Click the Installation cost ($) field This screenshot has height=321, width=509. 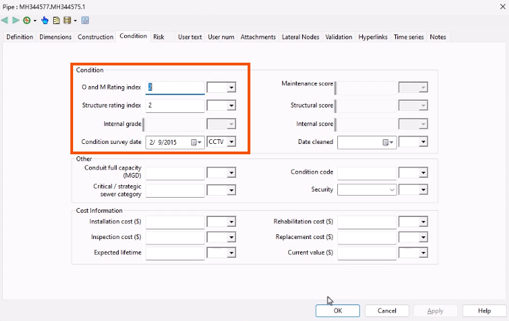click(x=175, y=222)
